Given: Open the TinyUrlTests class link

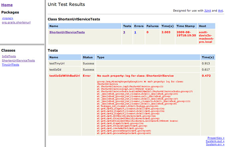Looking at the screenshot, I should (x=11, y=65).
